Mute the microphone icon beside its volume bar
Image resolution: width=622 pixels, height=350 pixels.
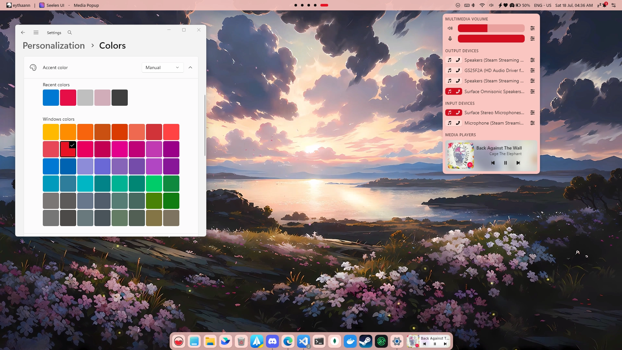pyautogui.click(x=450, y=39)
